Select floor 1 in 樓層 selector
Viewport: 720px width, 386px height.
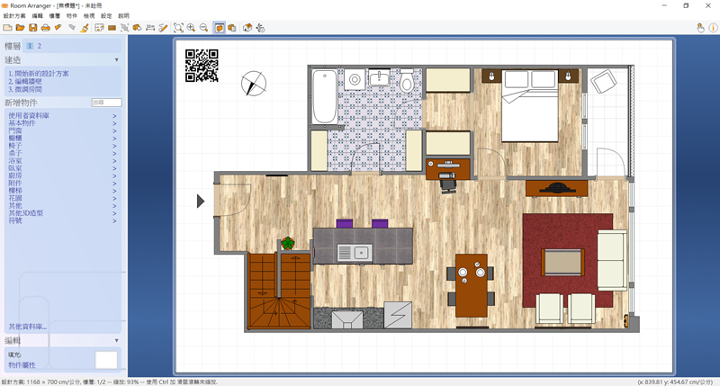29,45
